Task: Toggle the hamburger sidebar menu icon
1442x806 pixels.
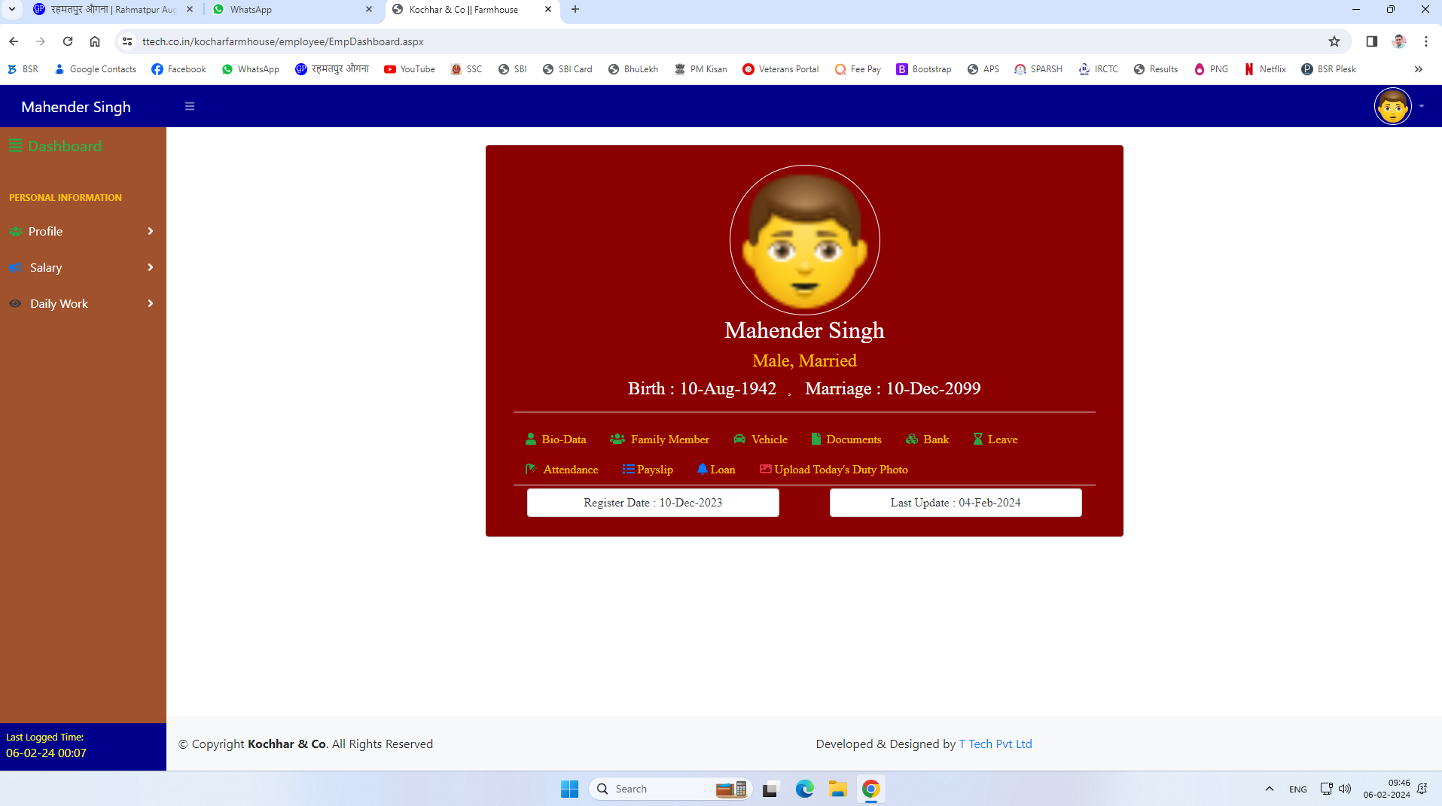Action: 190,106
